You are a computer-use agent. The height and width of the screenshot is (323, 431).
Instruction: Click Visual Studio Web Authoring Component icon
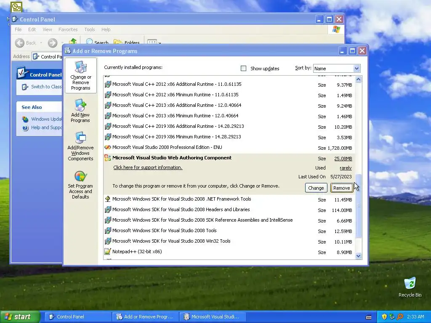tap(107, 158)
